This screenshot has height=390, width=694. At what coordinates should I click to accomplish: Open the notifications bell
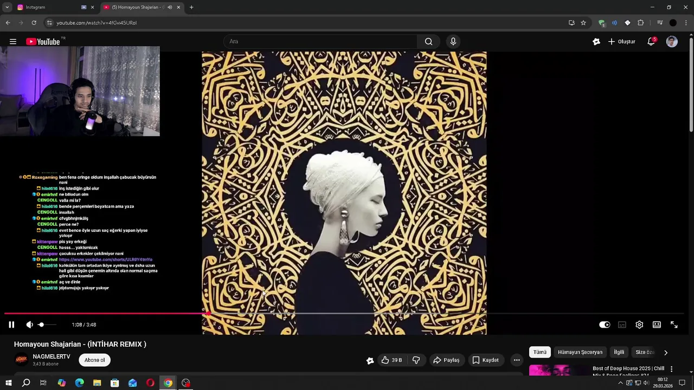pyautogui.click(x=651, y=42)
